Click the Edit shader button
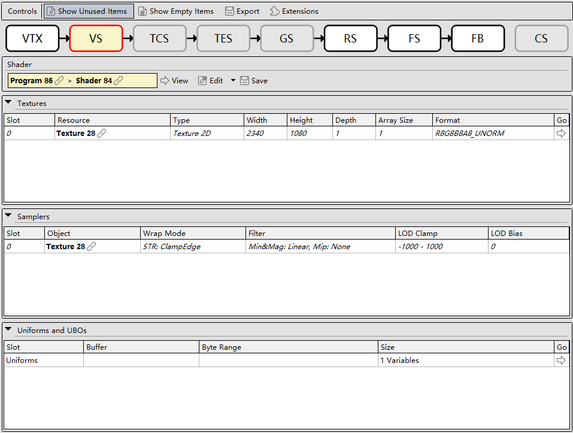Viewport: 573px width, 433px height. click(x=211, y=81)
